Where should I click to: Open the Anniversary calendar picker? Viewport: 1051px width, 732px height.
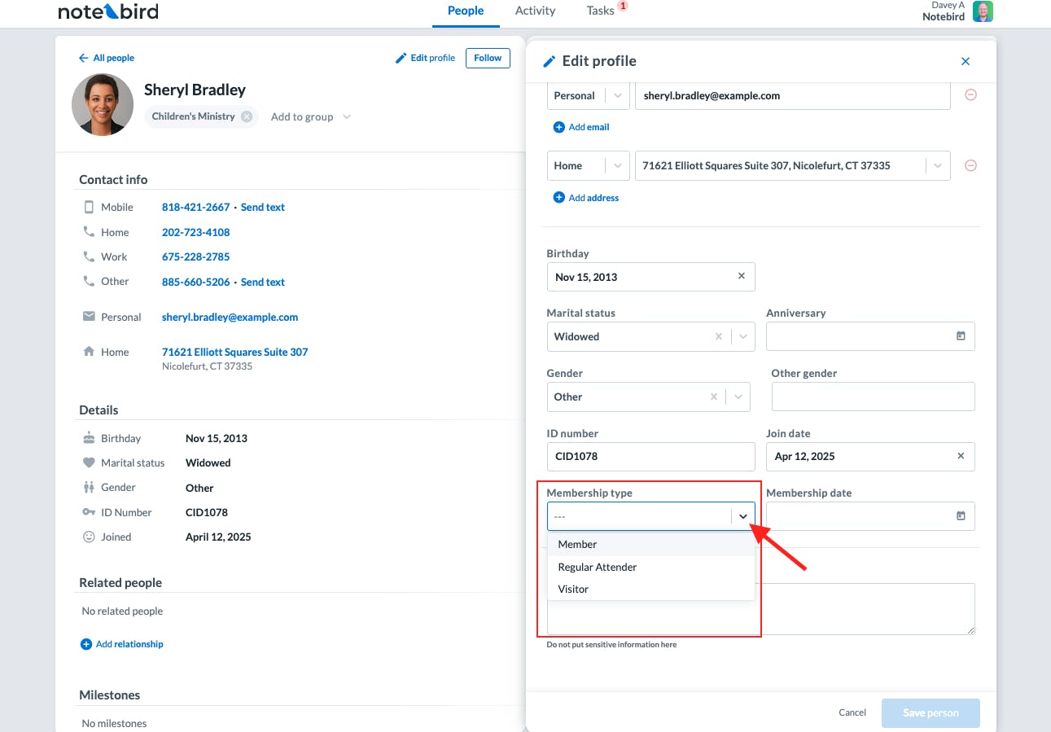[x=961, y=336]
